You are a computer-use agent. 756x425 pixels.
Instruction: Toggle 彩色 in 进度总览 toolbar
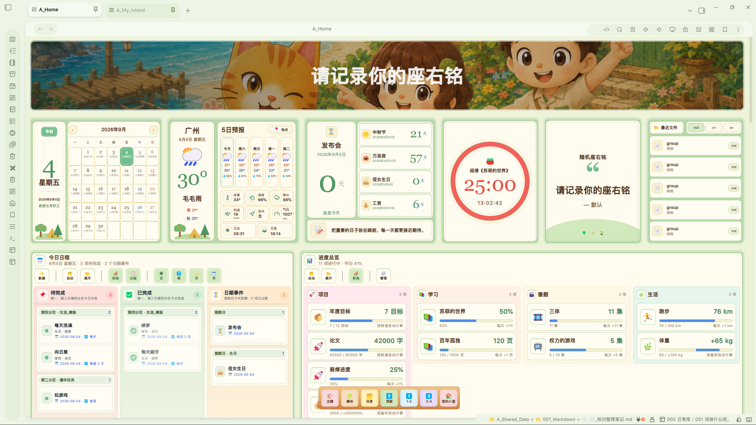356,276
